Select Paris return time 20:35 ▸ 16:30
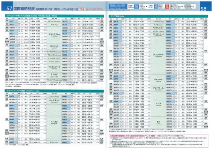 pyautogui.click(x=87, y=25)
